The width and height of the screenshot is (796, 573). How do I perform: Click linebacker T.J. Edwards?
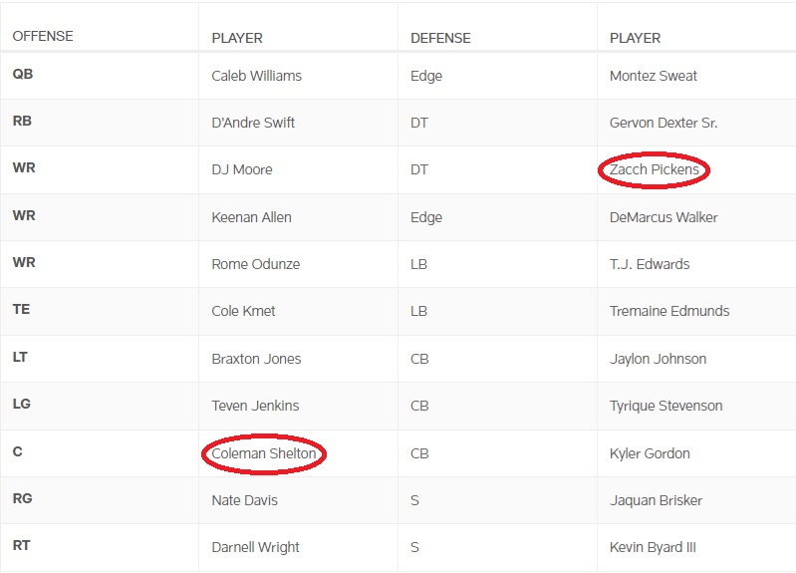(x=649, y=264)
